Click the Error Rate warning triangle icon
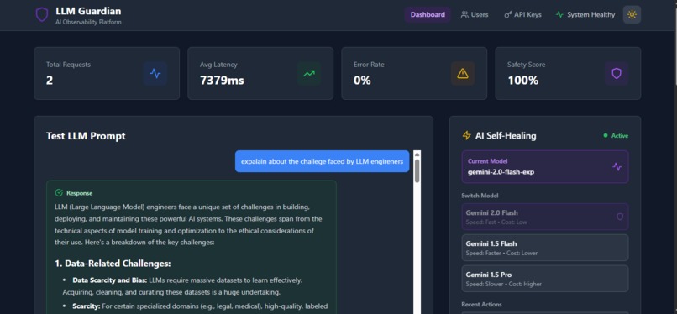 point(463,73)
